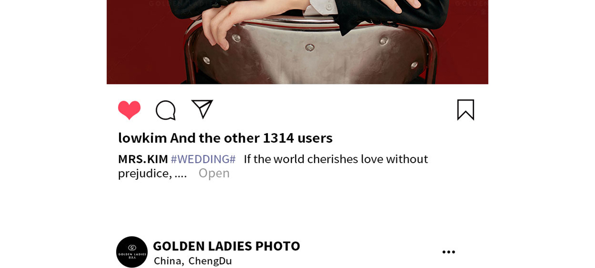Image resolution: width=595 pixels, height=268 pixels.
Task: Unlike the post with the red heart
Action: coord(129,110)
